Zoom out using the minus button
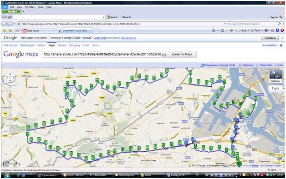 [x=10, y=136]
